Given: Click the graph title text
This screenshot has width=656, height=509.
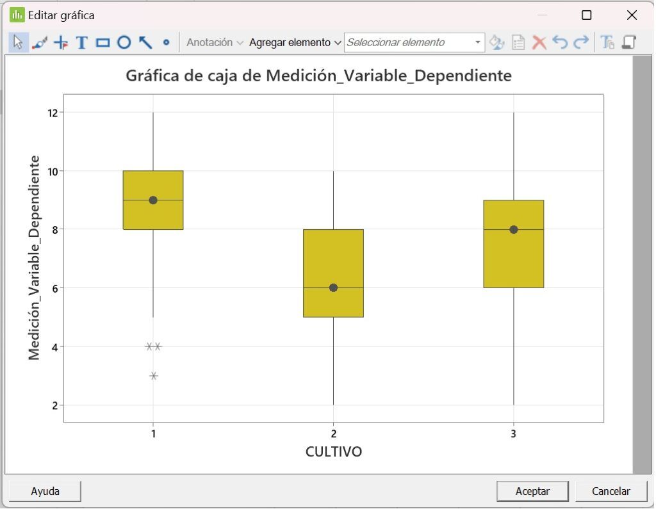Looking at the screenshot, I should tap(318, 76).
